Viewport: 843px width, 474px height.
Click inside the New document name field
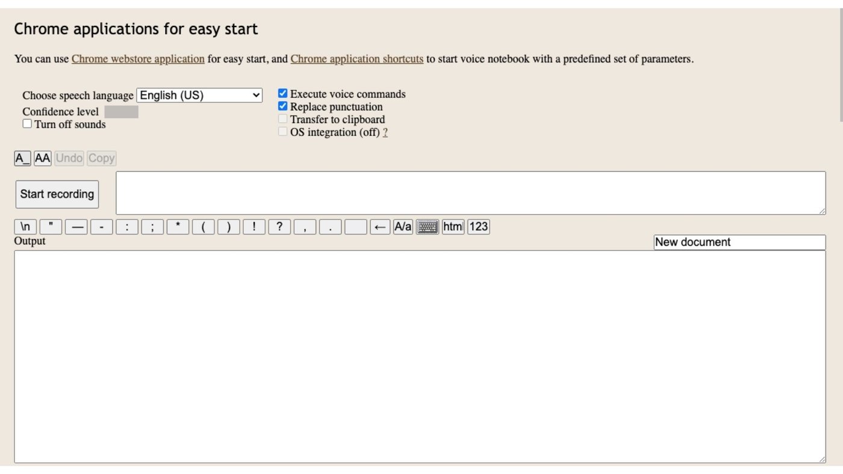(x=739, y=242)
